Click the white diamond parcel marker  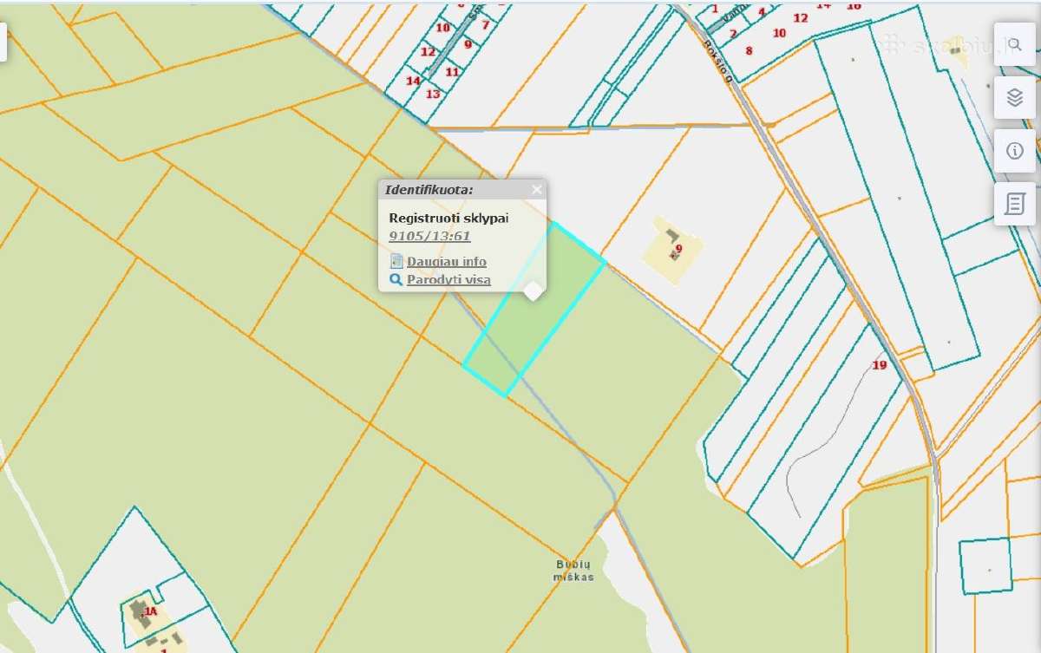(x=534, y=291)
